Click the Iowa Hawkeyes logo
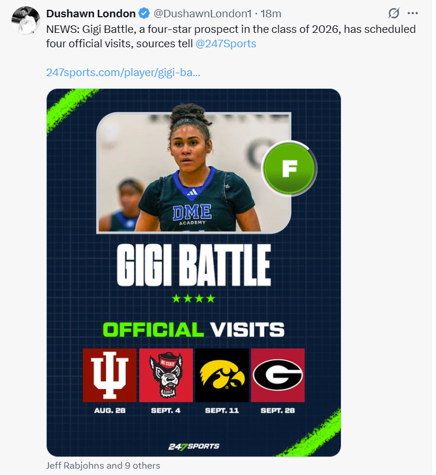Screen dimensions: 436x475 [x=222, y=375]
